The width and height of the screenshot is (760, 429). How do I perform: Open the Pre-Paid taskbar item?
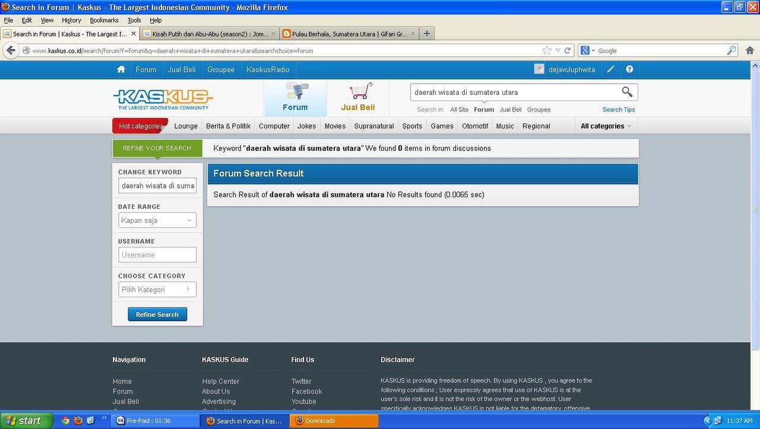[x=157, y=421]
